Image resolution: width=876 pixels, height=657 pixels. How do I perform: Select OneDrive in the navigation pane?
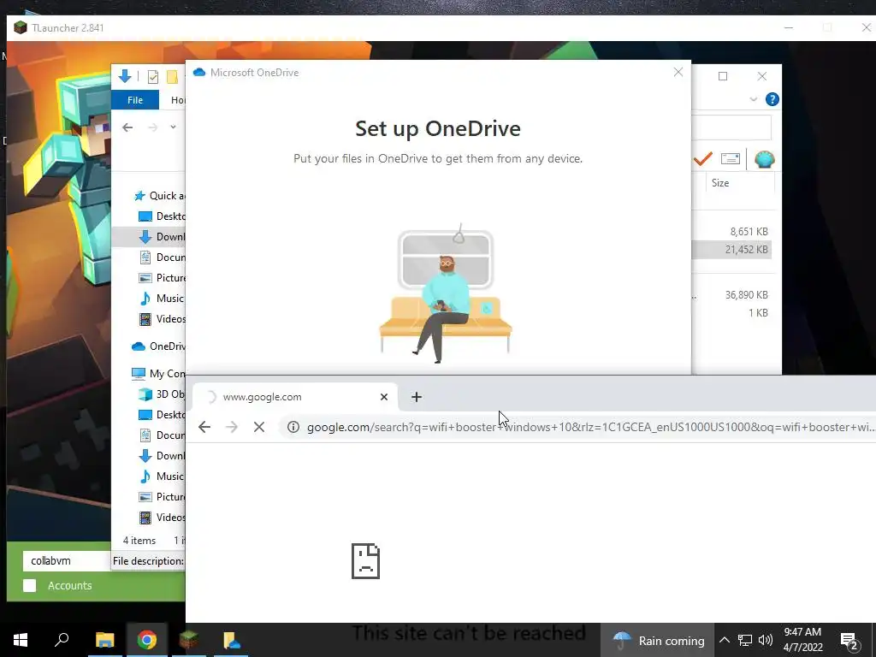point(158,346)
